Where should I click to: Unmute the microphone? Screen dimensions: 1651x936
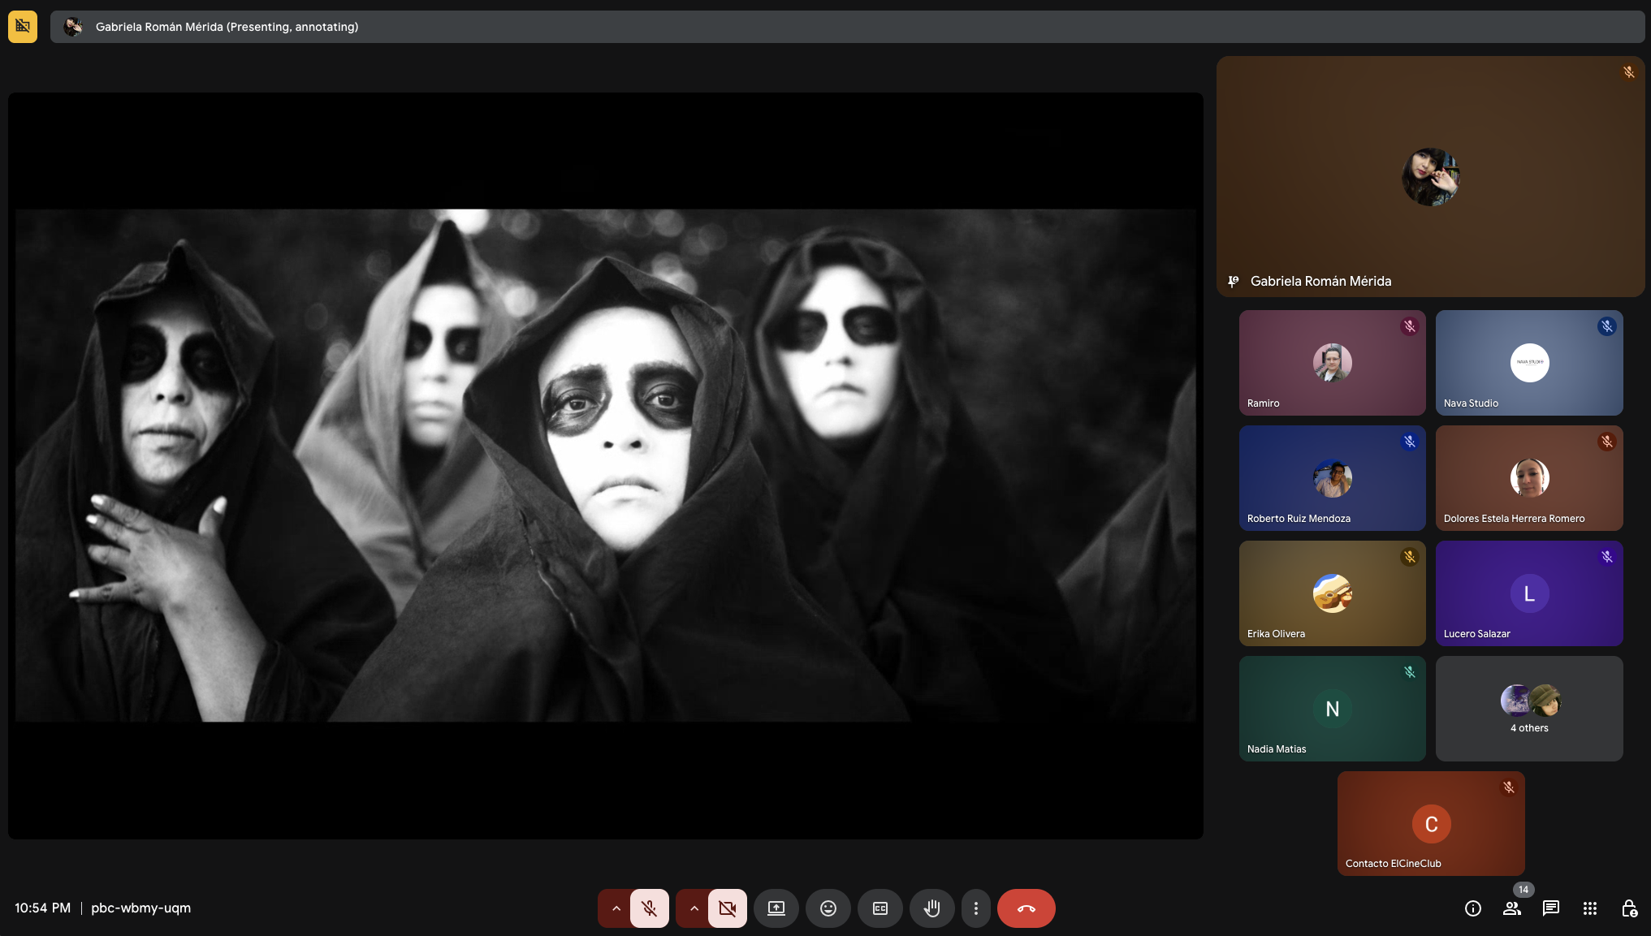(649, 908)
